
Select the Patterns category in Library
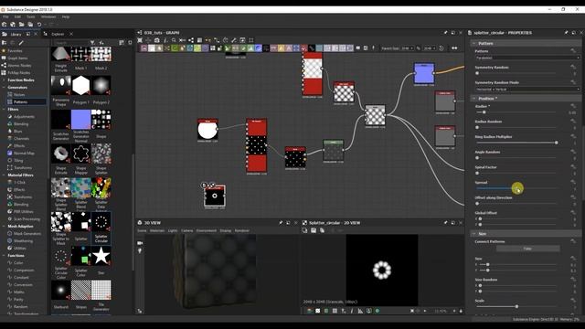click(20, 101)
